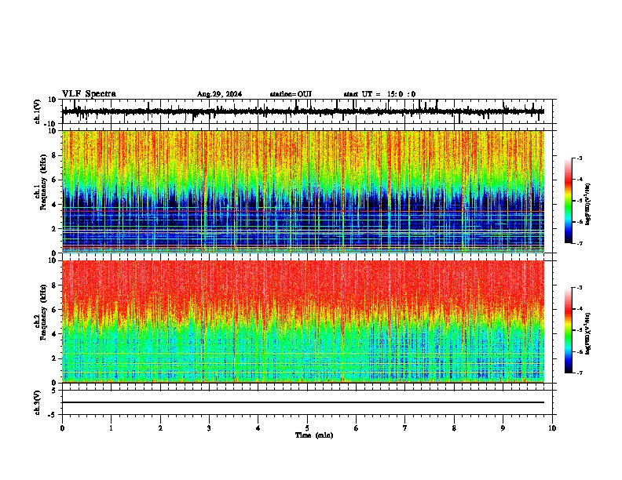Viewport: 622px width, 480px height.
Task: Click the "-3" label on ch.2 color bar
Action: point(579,288)
